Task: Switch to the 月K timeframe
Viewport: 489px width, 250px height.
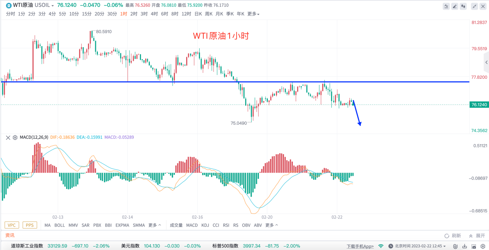Action: [219, 14]
